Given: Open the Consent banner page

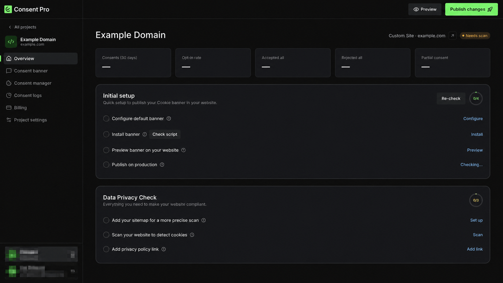Looking at the screenshot, I should tap(41, 71).
